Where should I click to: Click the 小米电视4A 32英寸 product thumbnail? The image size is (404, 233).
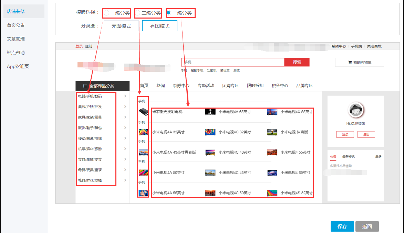(144, 132)
